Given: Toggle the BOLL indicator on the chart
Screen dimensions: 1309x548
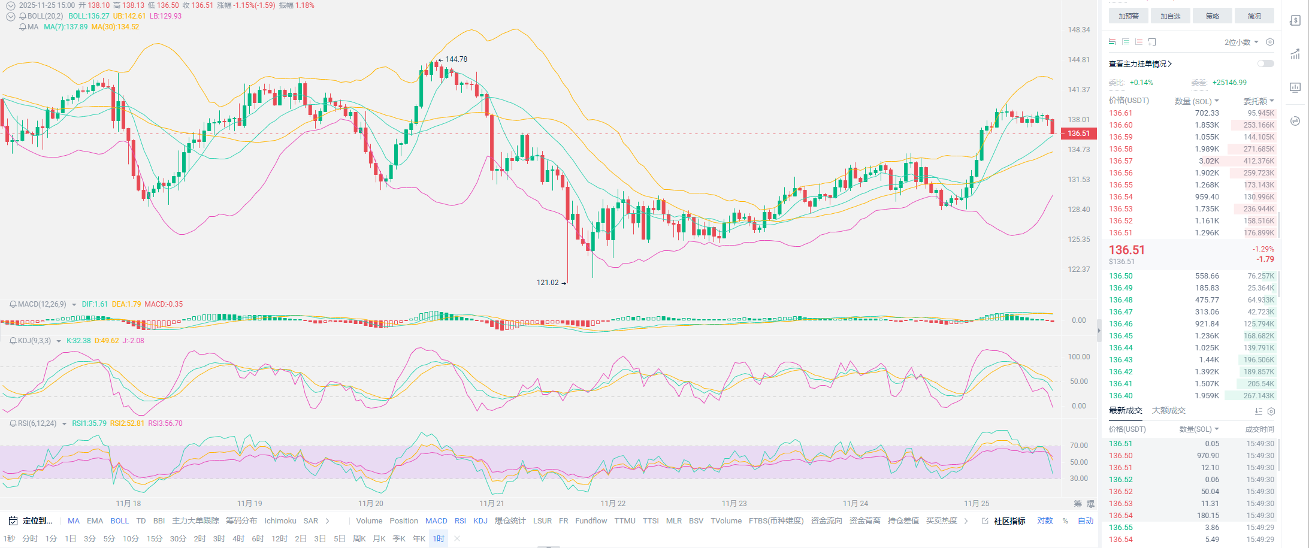Looking at the screenshot, I should coord(119,521).
